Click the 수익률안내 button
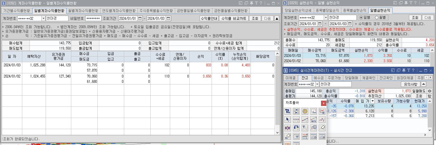436x145 pixels. tap(209, 18)
